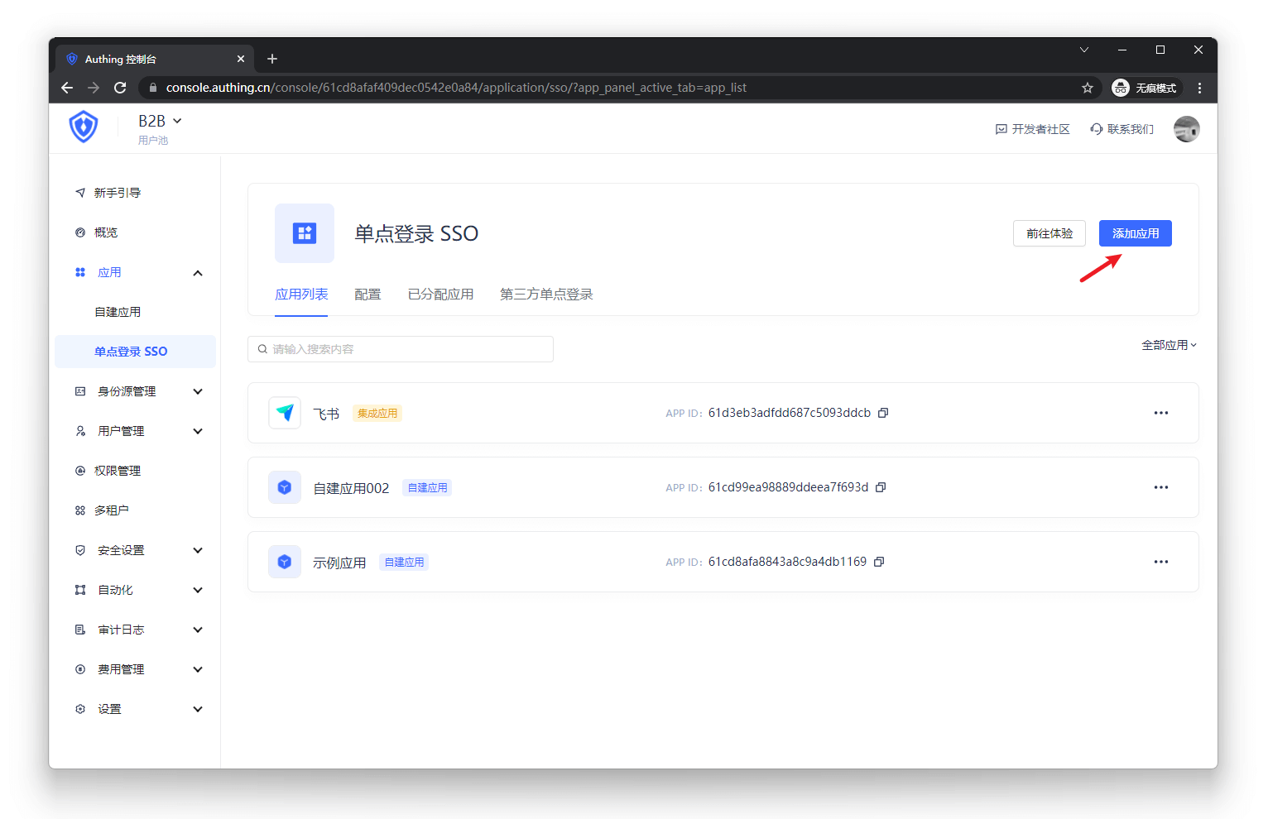Copy the 飞书 APP ID
Image resolution: width=1268 pixels, height=819 pixels.
[883, 413]
